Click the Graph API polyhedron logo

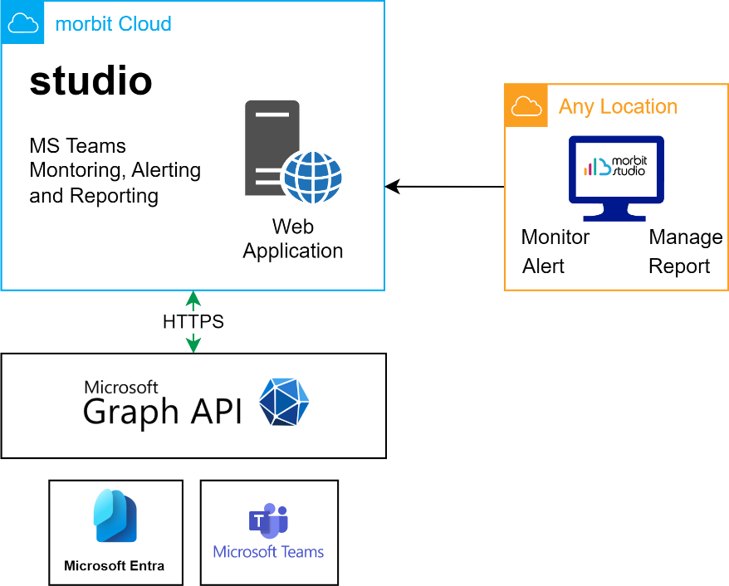(284, 402)
